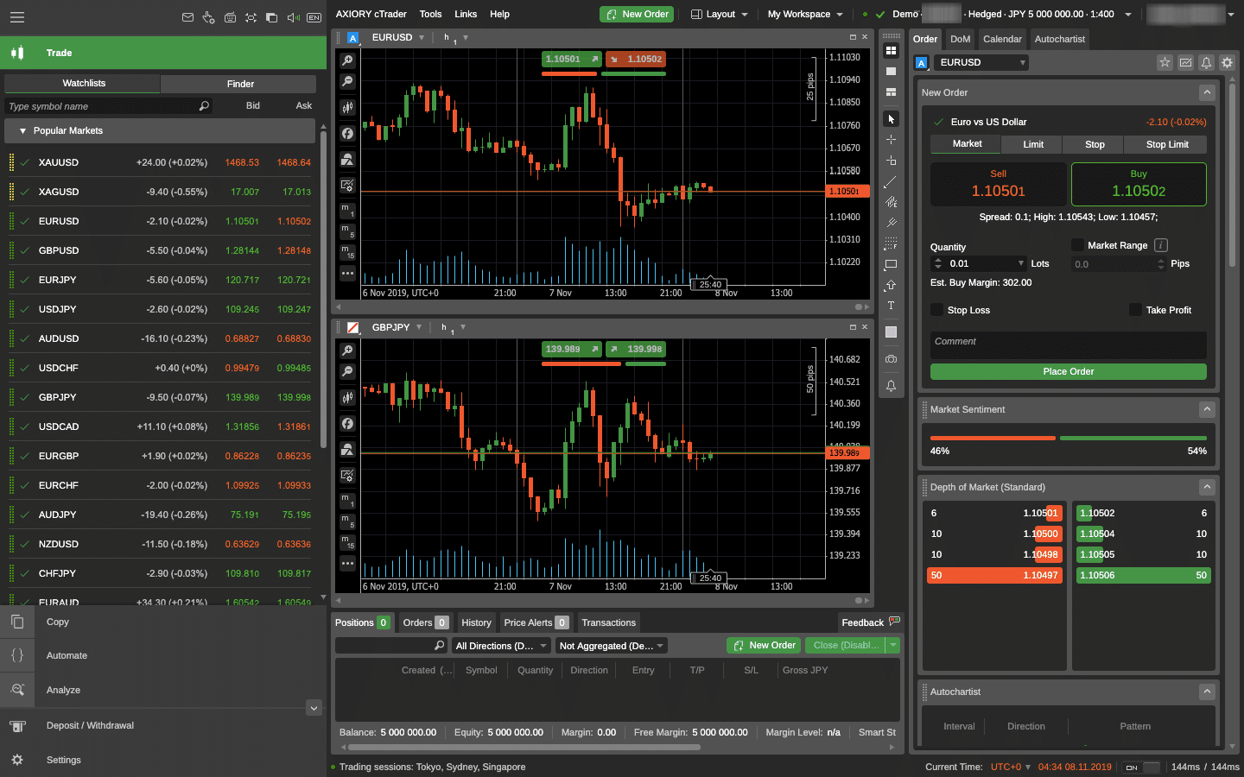Toggle the XAUUSD watchlist checkmark
This screenshot has height=777, width=1244.
(x=25, y=162)
